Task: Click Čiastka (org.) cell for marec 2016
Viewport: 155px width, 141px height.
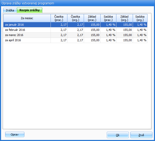Action: tap(75, 35)
